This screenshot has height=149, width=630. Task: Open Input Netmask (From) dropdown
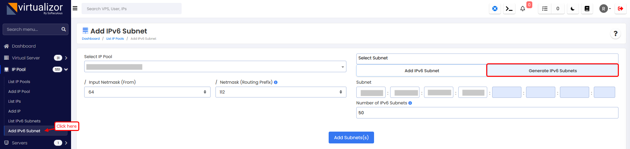click(147, 92)
